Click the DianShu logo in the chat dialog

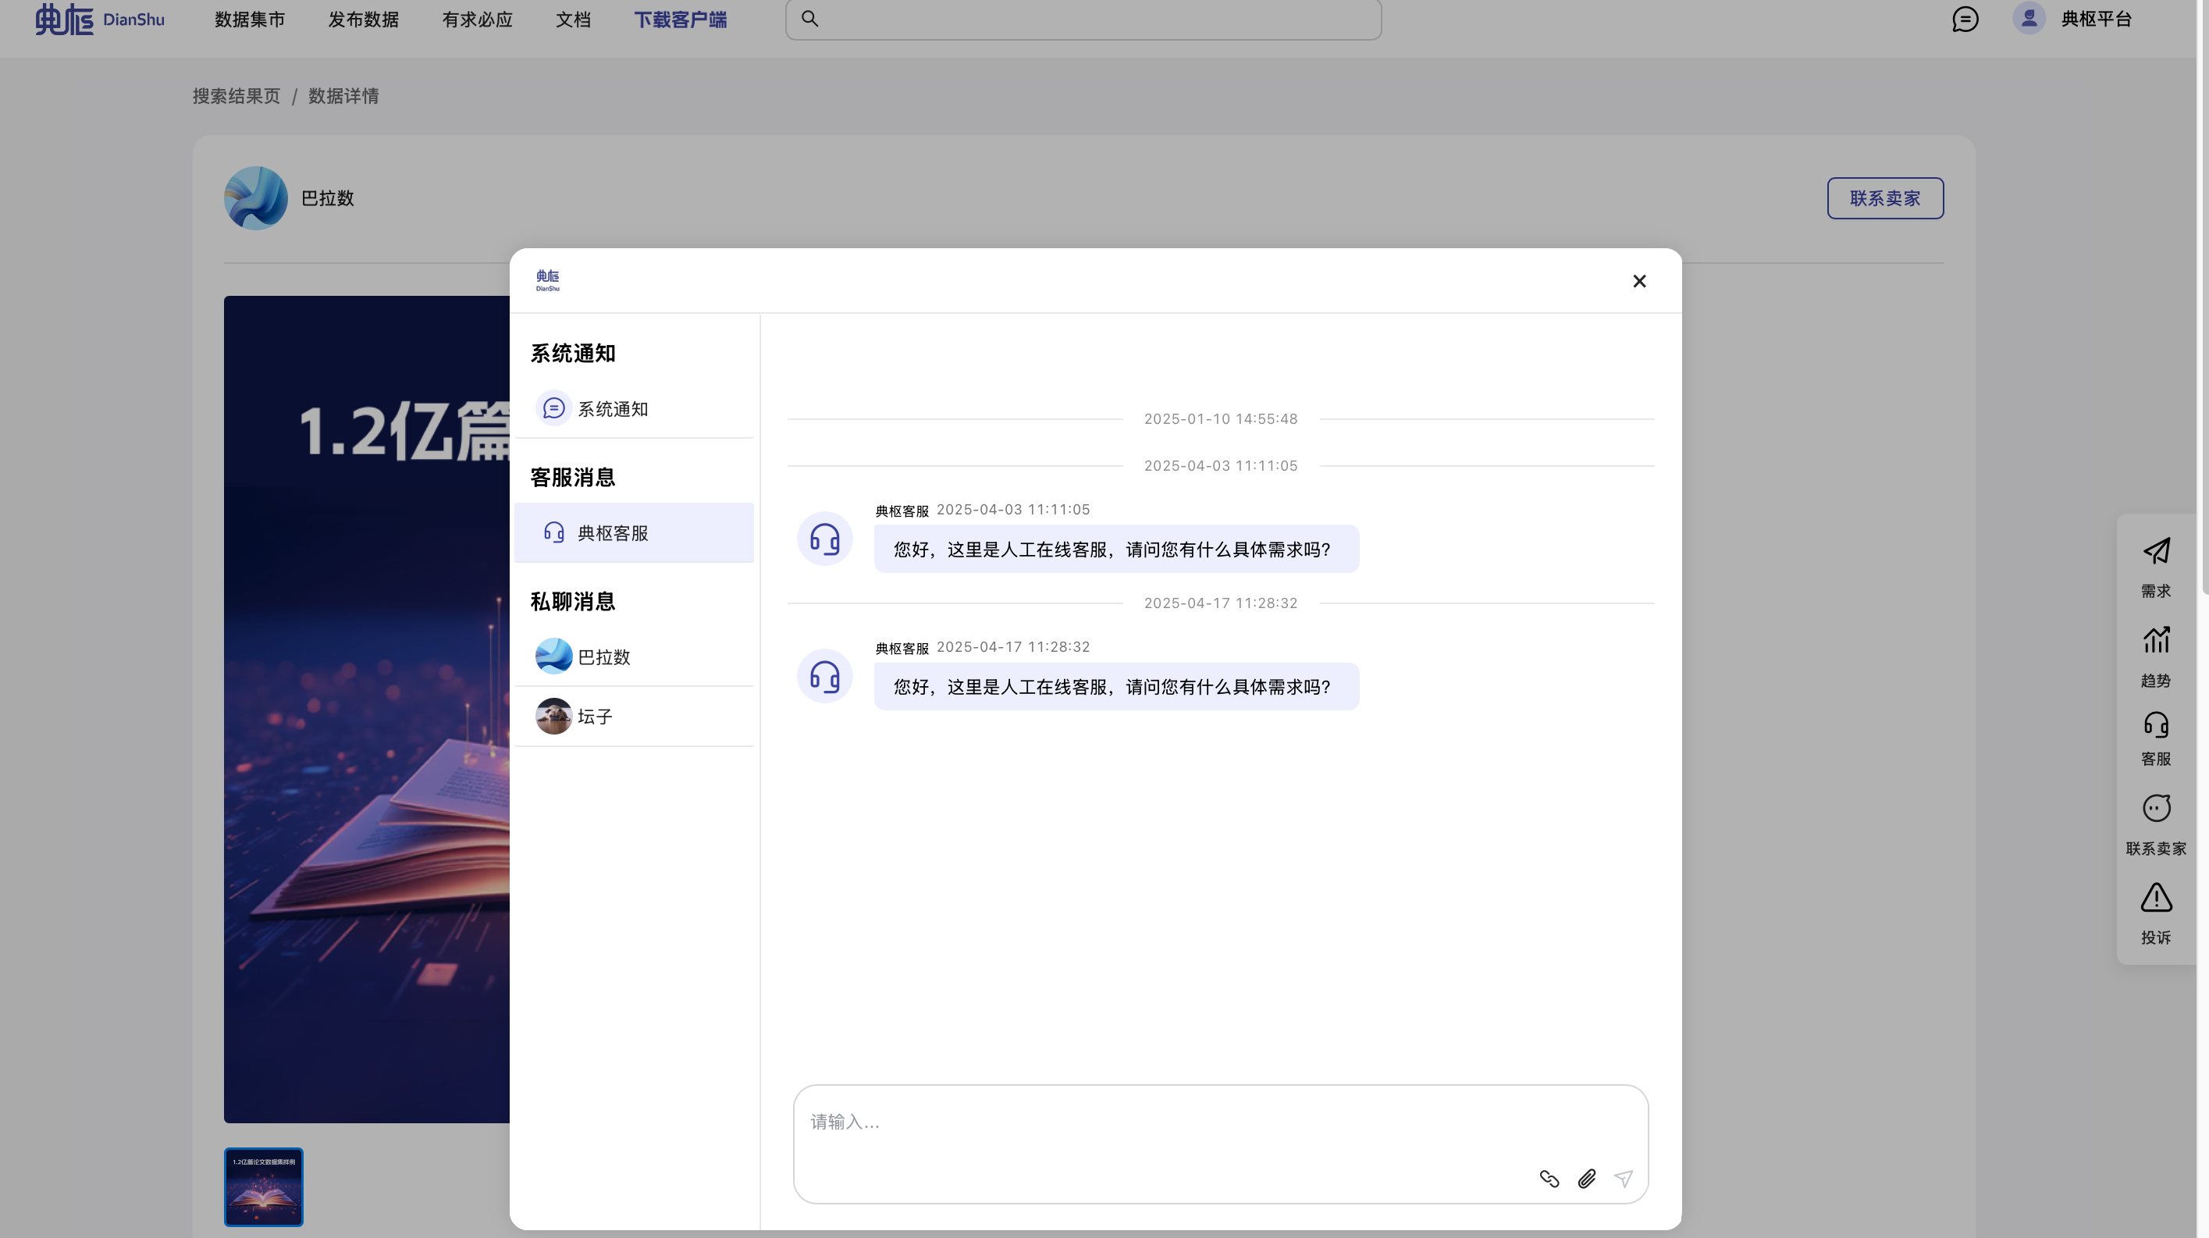point(548,280)
